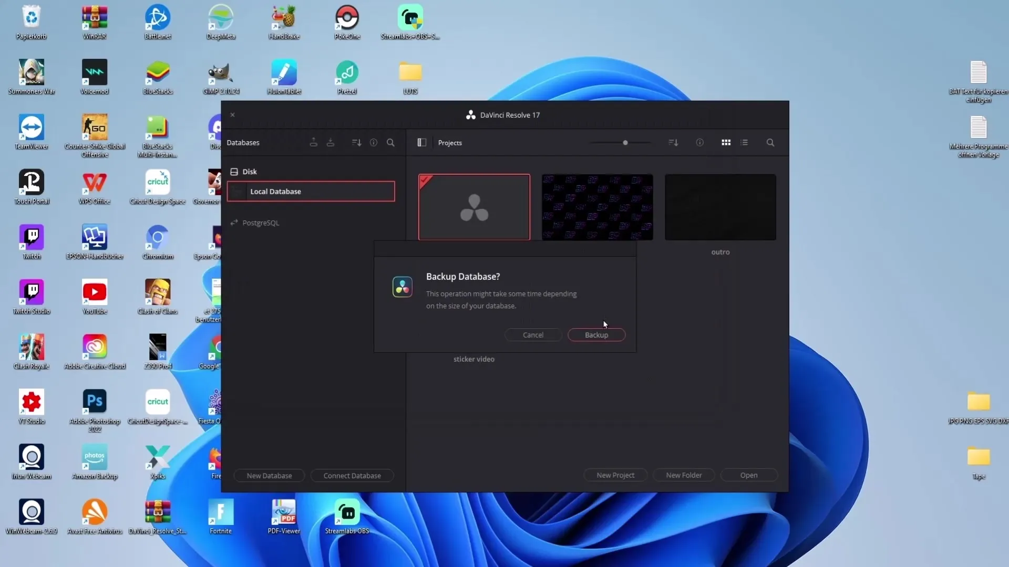Select the Local Database entry
Viewport: 1009px width, 567px height.
click(x=311, y=191)
